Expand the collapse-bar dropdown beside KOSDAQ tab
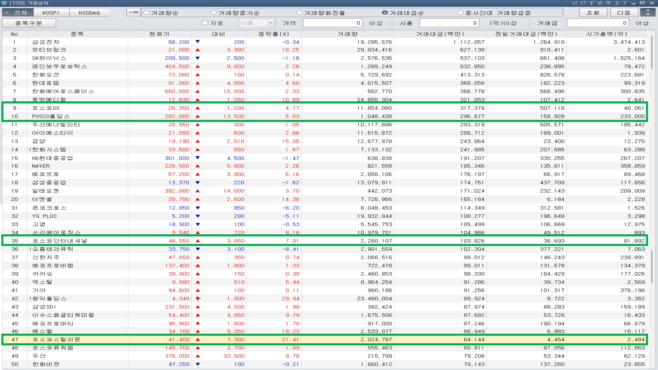The image size is (658, 370). click(133, 13)
